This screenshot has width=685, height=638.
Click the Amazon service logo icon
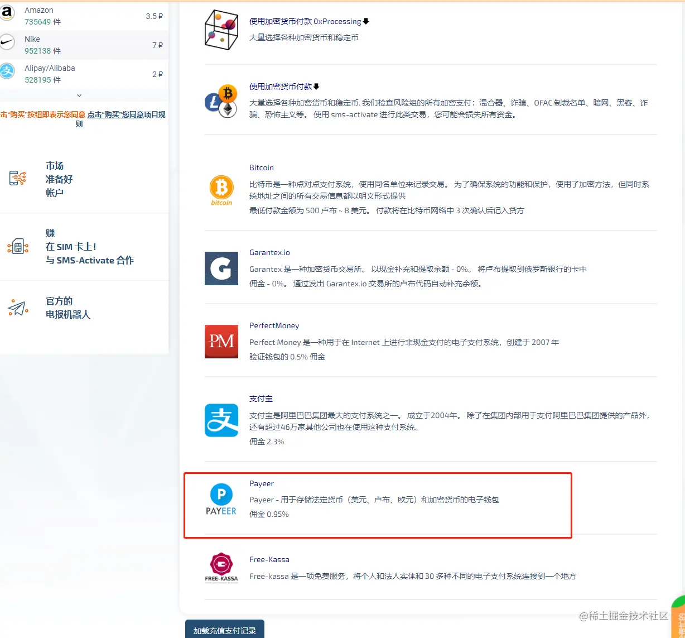click(7, 13)
